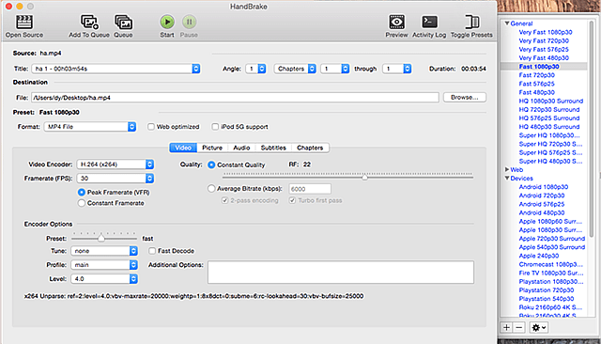601x344 pixels.
Task: Open the Activity Log terminal icon
Action: point(429,22)
